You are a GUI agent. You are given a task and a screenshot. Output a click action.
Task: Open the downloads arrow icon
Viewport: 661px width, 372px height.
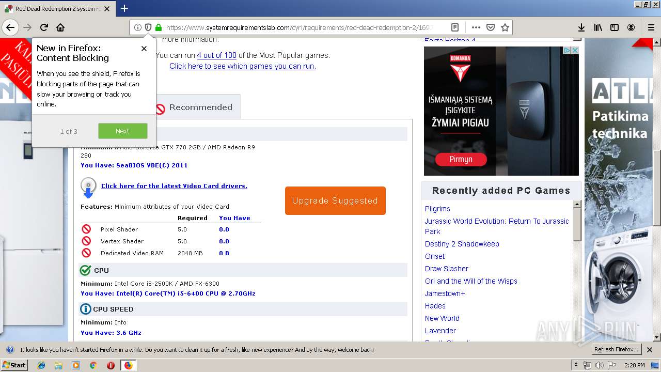[x=581, y=27]
